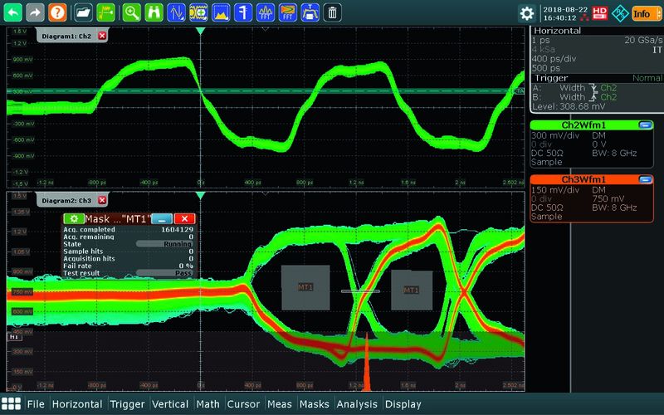Close Diagram1: Ch2 with red X
Viewport: 664px width, 415px height.
pyautogui.click(x=102, y=36)
